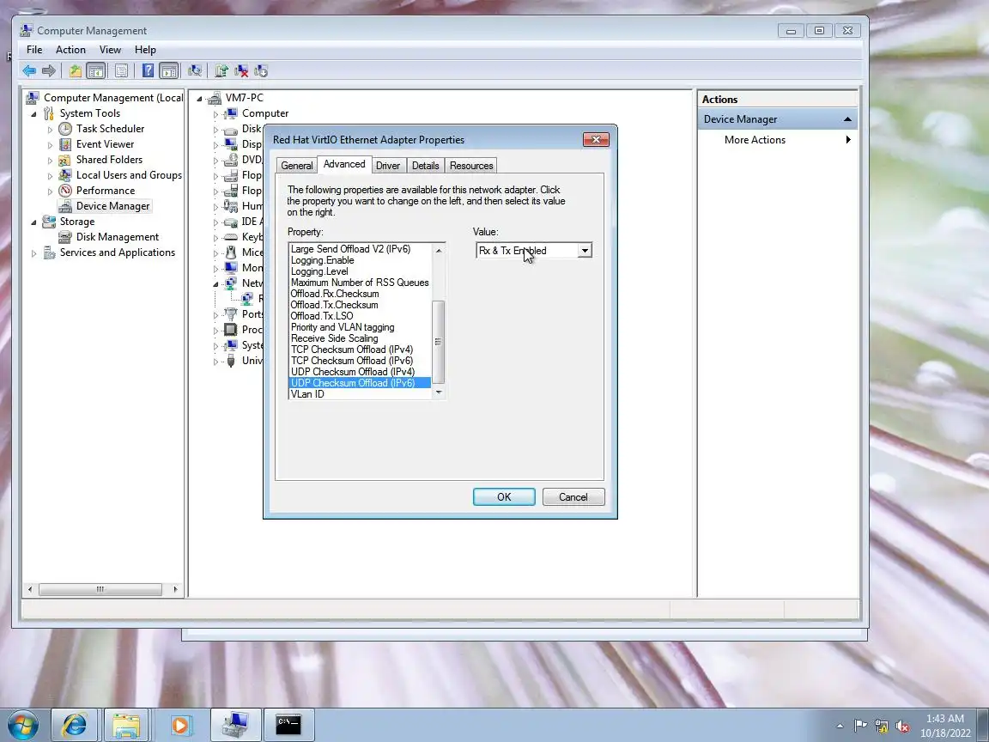Open the Value dropdown arrow
The image size is (989, 742).
(x=585, y=251)
